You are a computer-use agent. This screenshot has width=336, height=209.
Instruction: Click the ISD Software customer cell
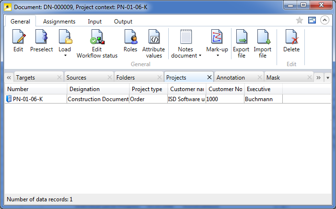pyautogui.click(x=187, y=99)
